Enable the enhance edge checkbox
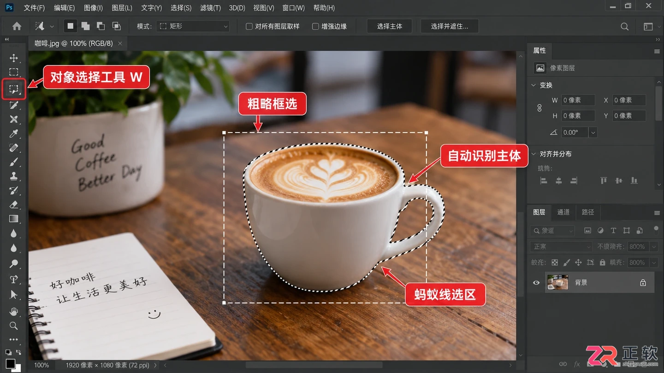Viewport: 664px width, 373px height. pos(315,26)
